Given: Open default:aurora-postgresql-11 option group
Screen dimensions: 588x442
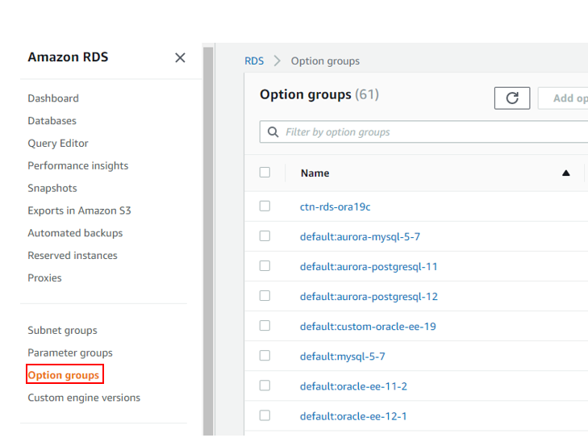Looking at the screenshot, I should point(369,266).
